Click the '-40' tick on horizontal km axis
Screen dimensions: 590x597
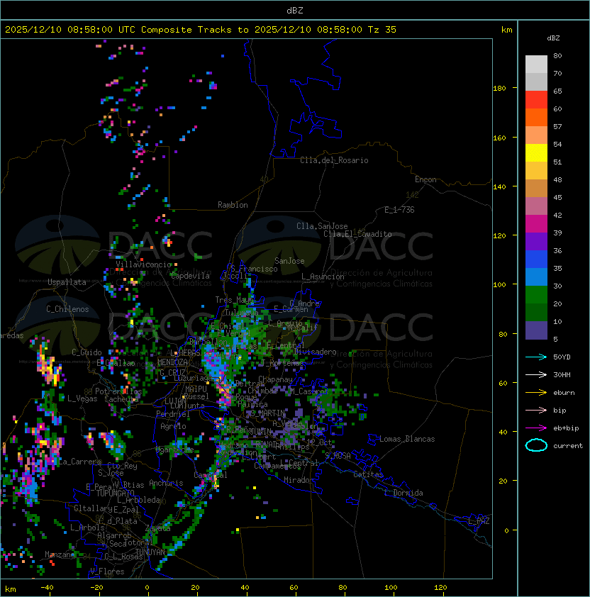48,588
